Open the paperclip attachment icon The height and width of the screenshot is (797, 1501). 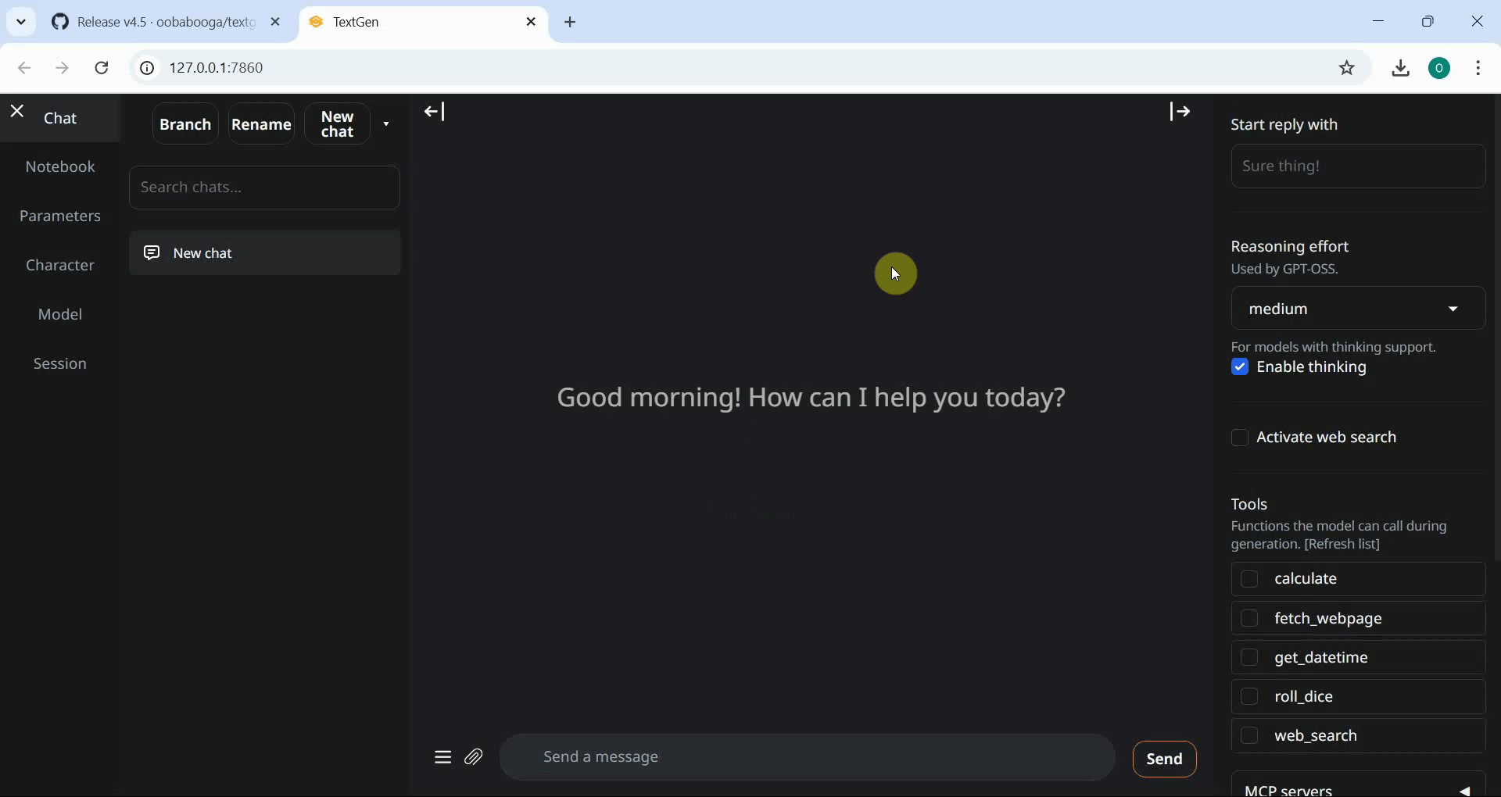tap(475, 757)
